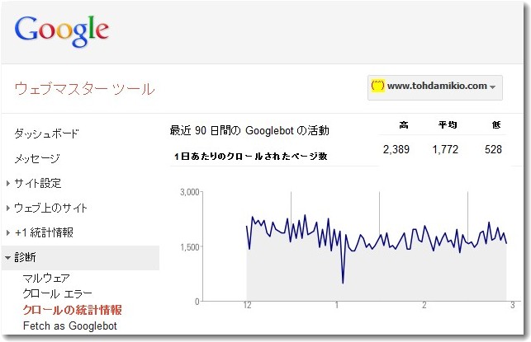This screenshot has width=531, height=342.
Task: Select ウェブ上のサイト menu item
Action: [50, 208]
